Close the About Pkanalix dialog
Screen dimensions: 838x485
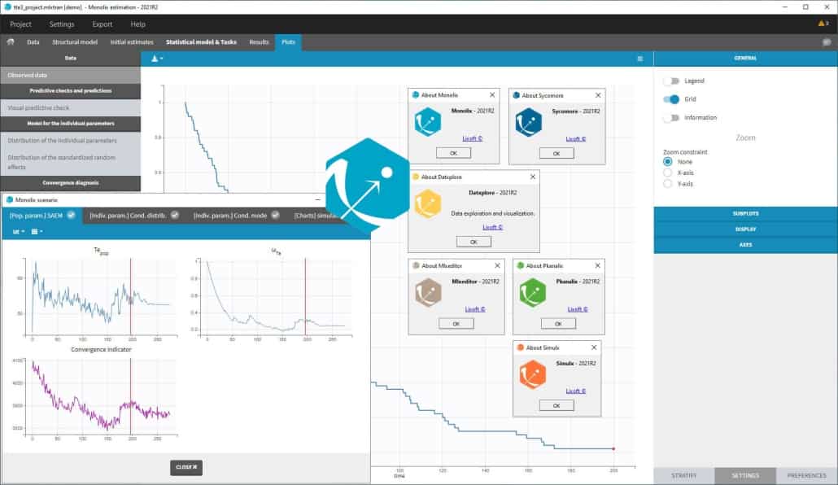click(x=597, y=265)
